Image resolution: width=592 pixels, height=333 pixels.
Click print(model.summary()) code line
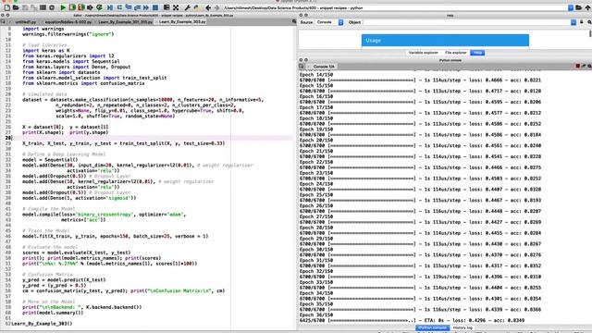tap(53, 313)
